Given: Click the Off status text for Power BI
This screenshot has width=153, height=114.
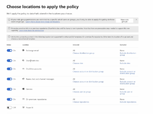Looking at the screenshot, I should [x=15, y=107].
